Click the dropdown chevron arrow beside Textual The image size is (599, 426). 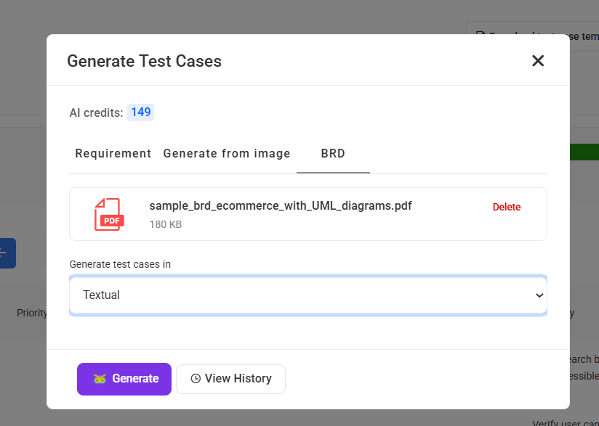[539, 295]
